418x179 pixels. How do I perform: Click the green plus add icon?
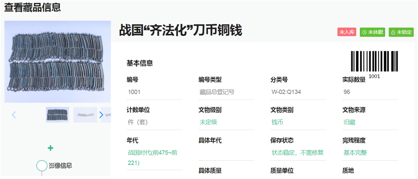(50, 148)
